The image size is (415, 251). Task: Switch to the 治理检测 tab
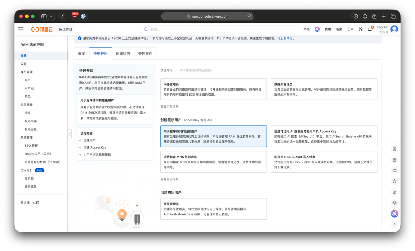[x=123, y=54]
